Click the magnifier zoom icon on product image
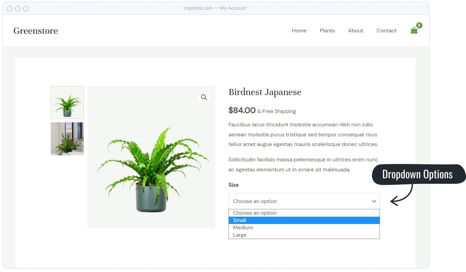This screenshot has width=466, height=272. coord(204,97)
